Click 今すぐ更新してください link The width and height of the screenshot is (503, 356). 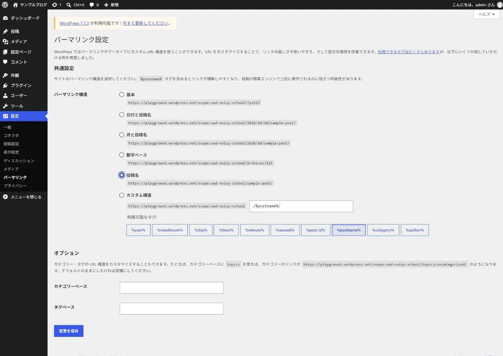[x=145, y=24]
